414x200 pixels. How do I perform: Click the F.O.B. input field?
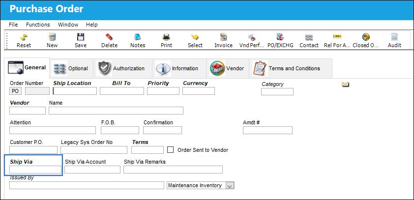tap(120, 130)
